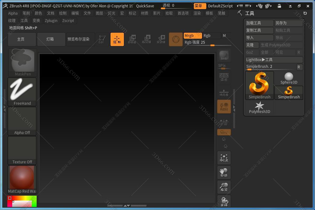Click the 对称 local symmetry icon

pos(224,122)
